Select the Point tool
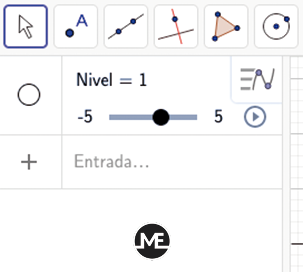This screenshot has height=272, width=303. [x=76, y=26]
